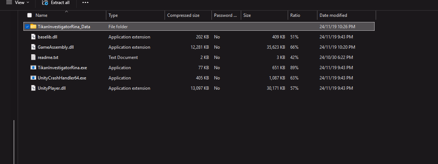Click the Extract all archive icon
This screenshot has height=164, width=438.
[x=45, y=3]
